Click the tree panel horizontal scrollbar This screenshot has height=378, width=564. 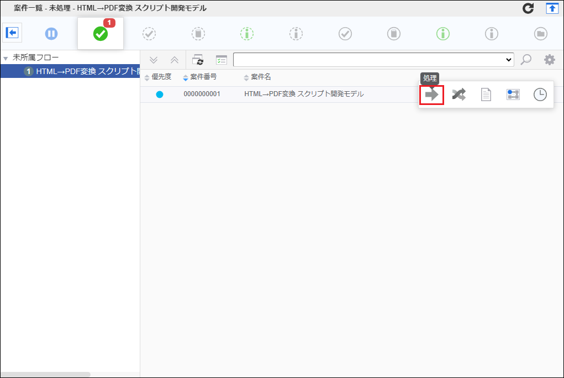[x=46, y=374]
